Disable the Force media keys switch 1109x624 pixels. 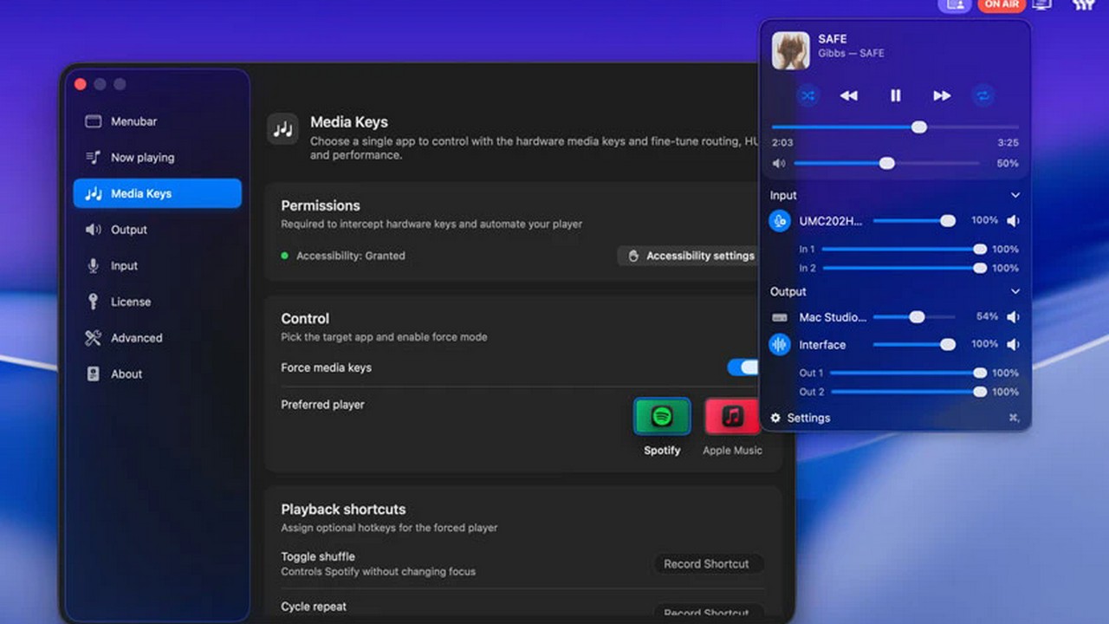coord(743,367)
